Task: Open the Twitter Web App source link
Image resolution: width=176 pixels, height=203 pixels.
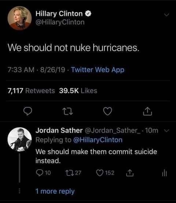Action: [x=98, y=70]
